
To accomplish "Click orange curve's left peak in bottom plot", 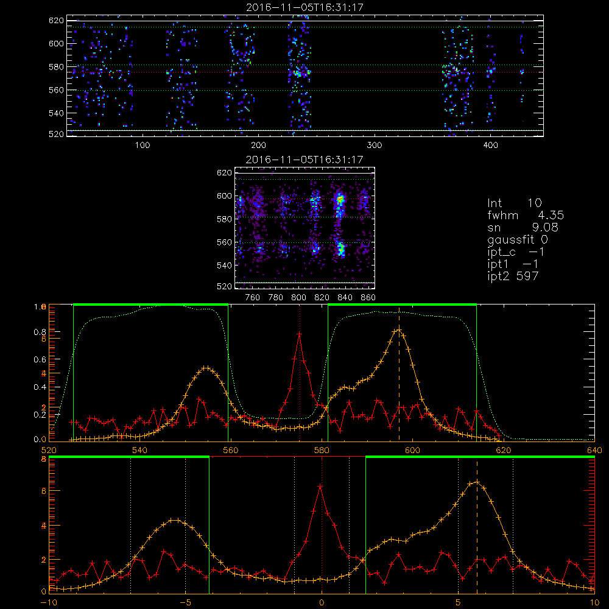I will [175, 520].
